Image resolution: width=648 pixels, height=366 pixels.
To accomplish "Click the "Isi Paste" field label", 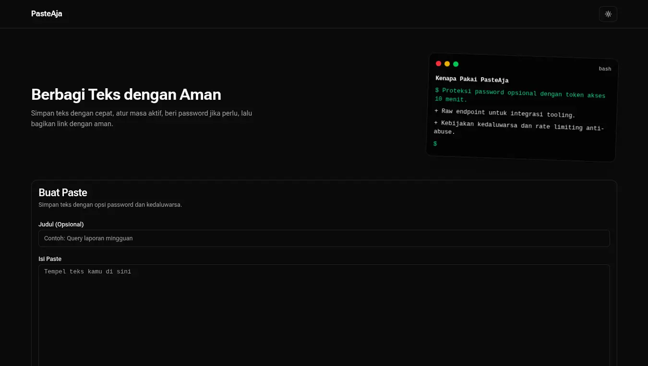I will coord(50,259).
